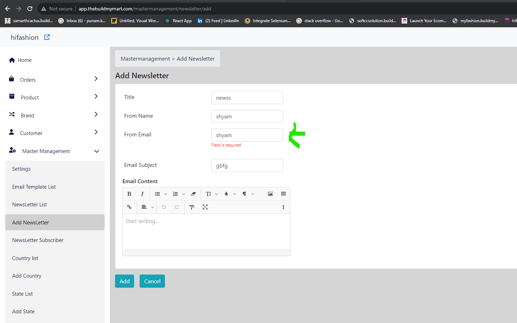The image size is (517, 323).
Task: Open the Integrate Selenium bookmark
Action: click(x=268, y=21)
